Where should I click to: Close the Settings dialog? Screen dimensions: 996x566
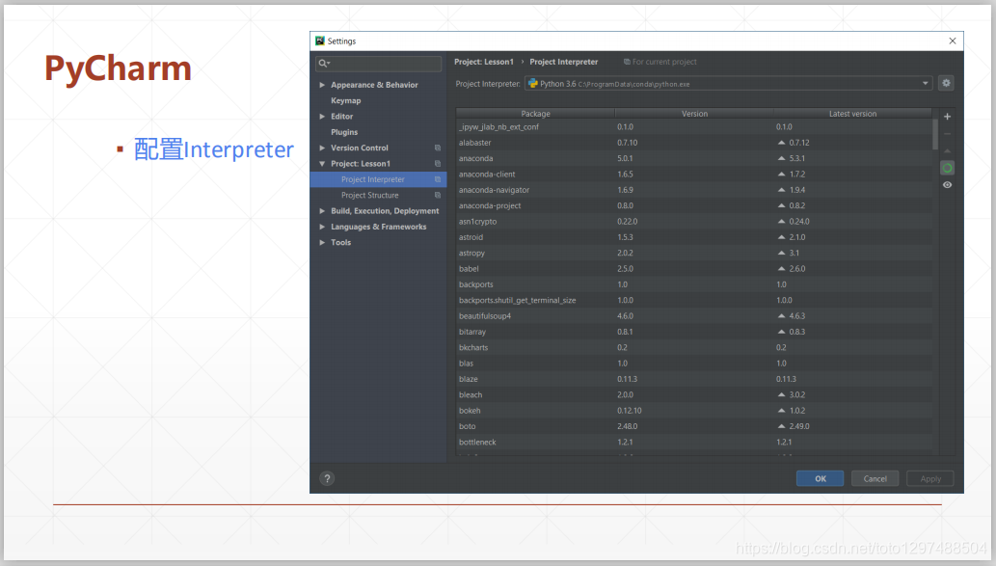pos(953,40)
